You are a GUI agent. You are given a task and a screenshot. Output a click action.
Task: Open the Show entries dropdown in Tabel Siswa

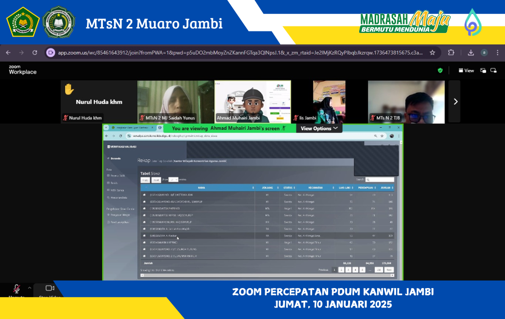[173, 179]
